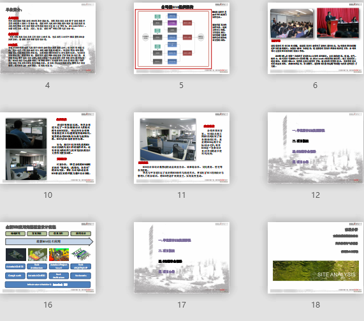This screenshot has width=364, height=321.
Task: Select slide 16 with BIM software diagram
Action: (48, 258)
